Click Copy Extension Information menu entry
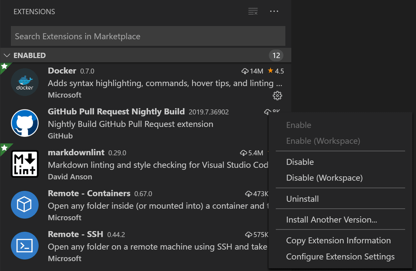Image resolution: width=416 pixels, height=271 pixels. [338, 240]
